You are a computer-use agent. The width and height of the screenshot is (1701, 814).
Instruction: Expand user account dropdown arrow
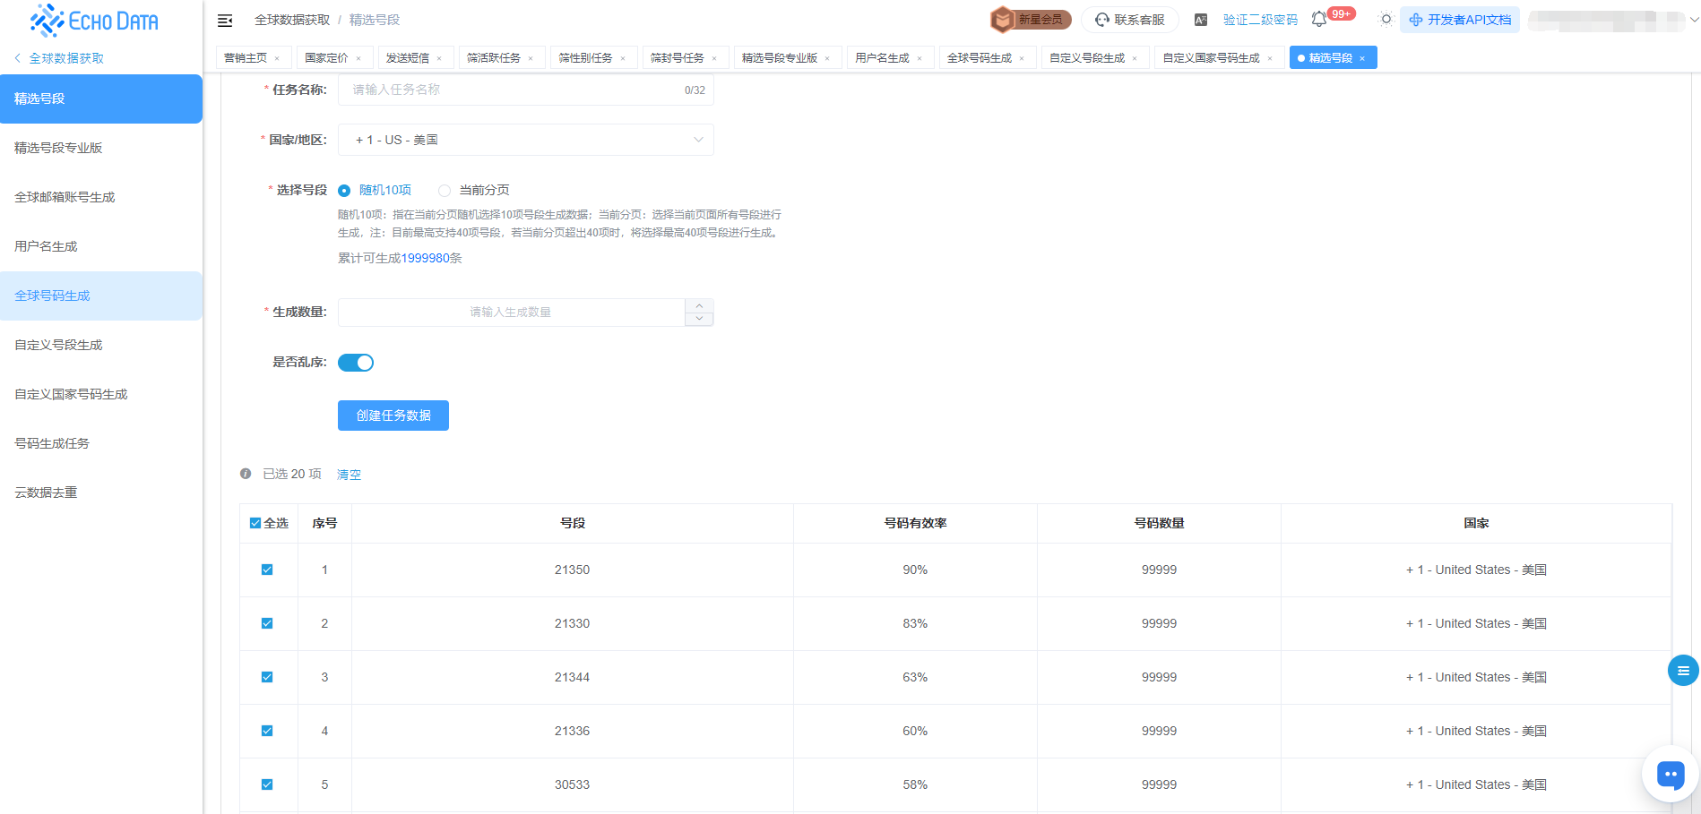click(1693, 20)
